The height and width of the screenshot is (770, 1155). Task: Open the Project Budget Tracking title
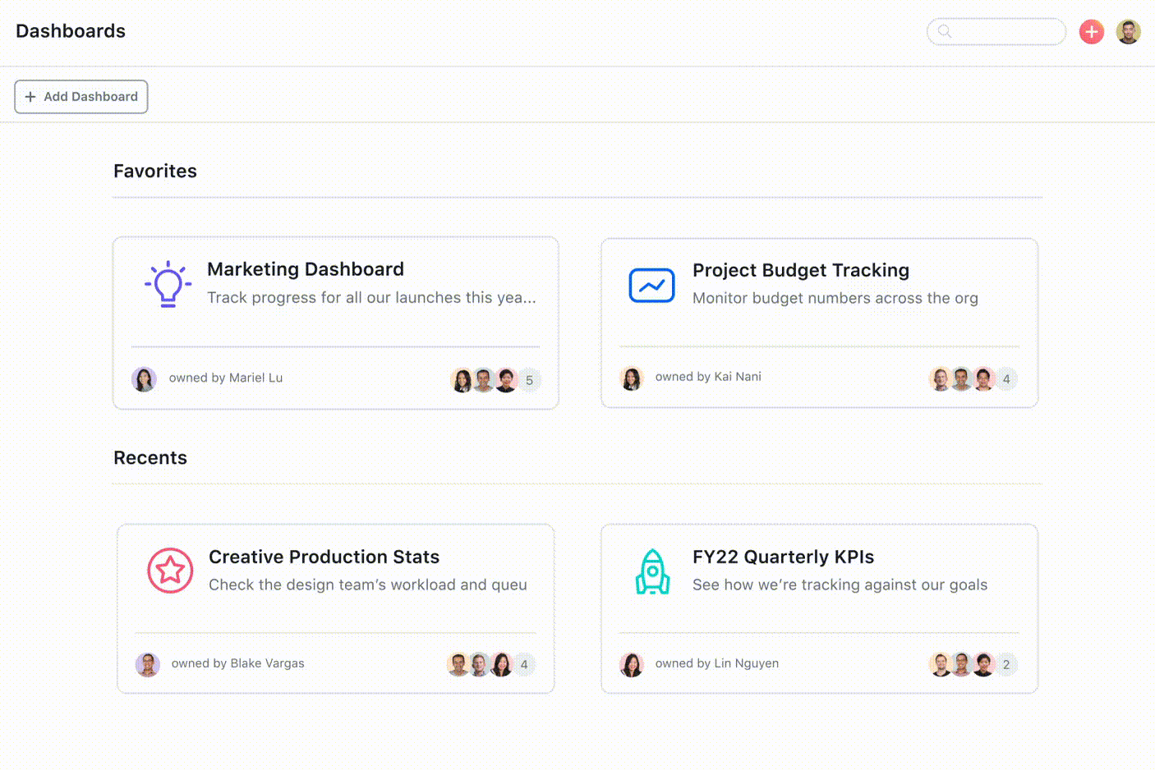tap(801, 270)
